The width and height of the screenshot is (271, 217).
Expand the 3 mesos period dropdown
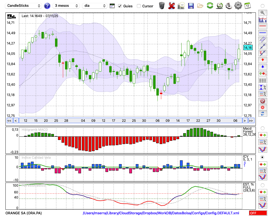pyautogui.click(x=66, y=6)
